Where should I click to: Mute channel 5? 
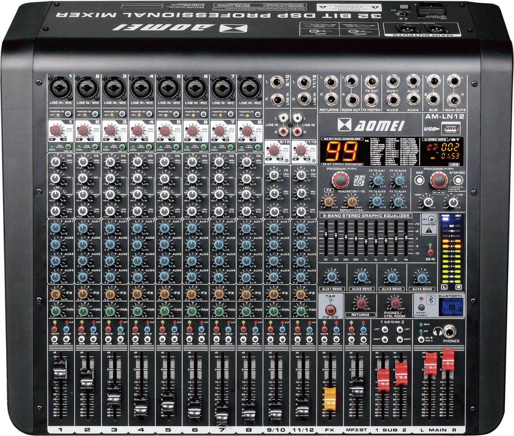click(x=163, y=329)
